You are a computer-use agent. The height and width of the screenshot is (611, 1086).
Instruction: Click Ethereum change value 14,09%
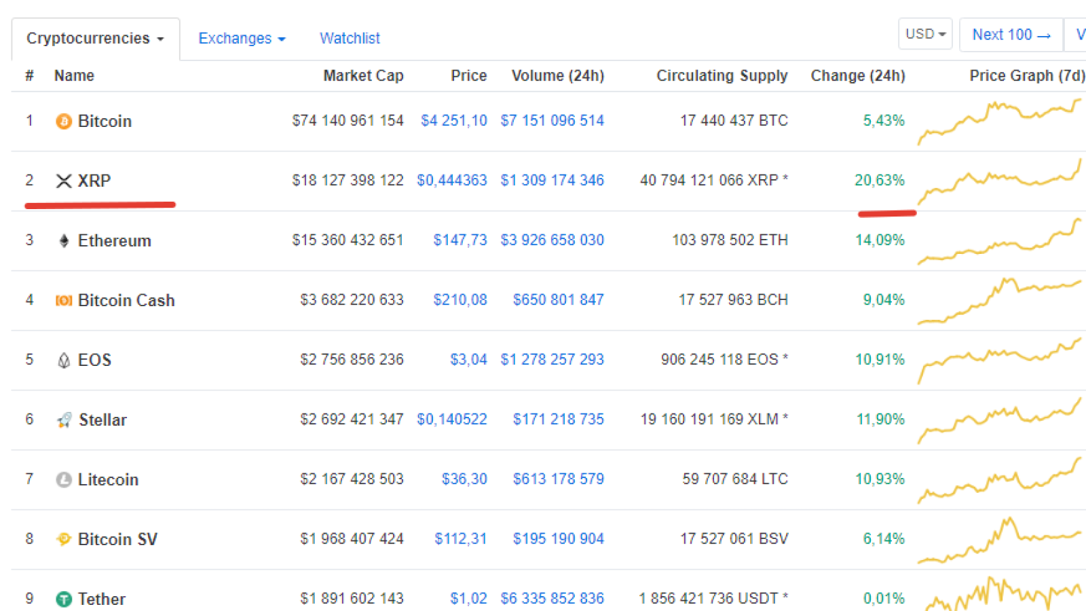pos(880,240)
